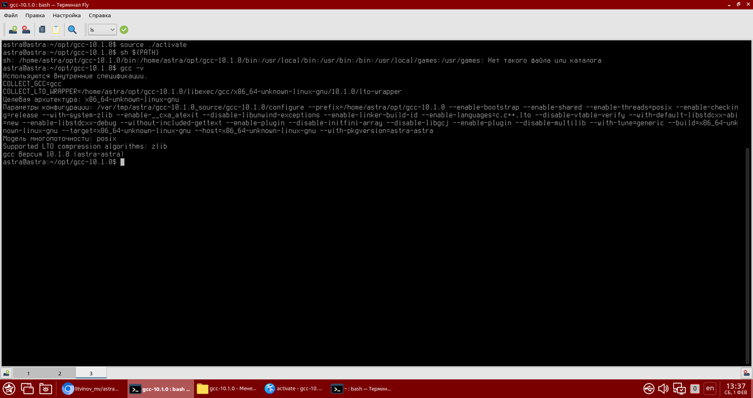753x398 pixels.
Task: Run the quick command with green checkmark
Action: (124, 29)
